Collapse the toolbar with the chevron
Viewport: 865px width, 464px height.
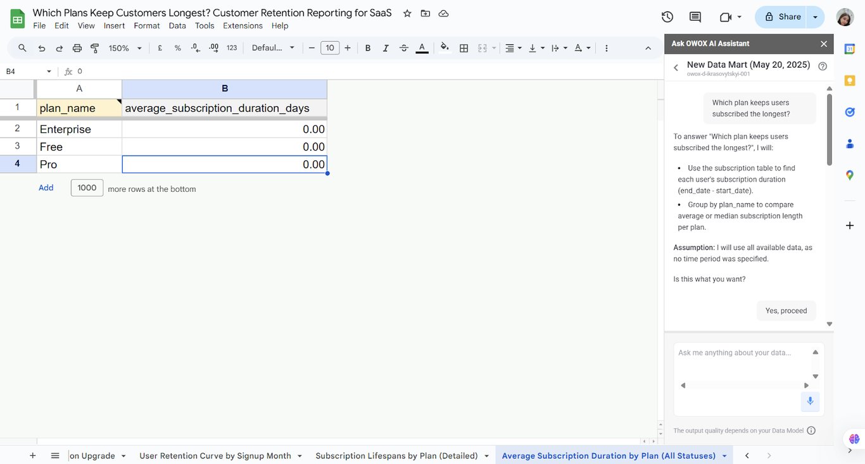648,48
